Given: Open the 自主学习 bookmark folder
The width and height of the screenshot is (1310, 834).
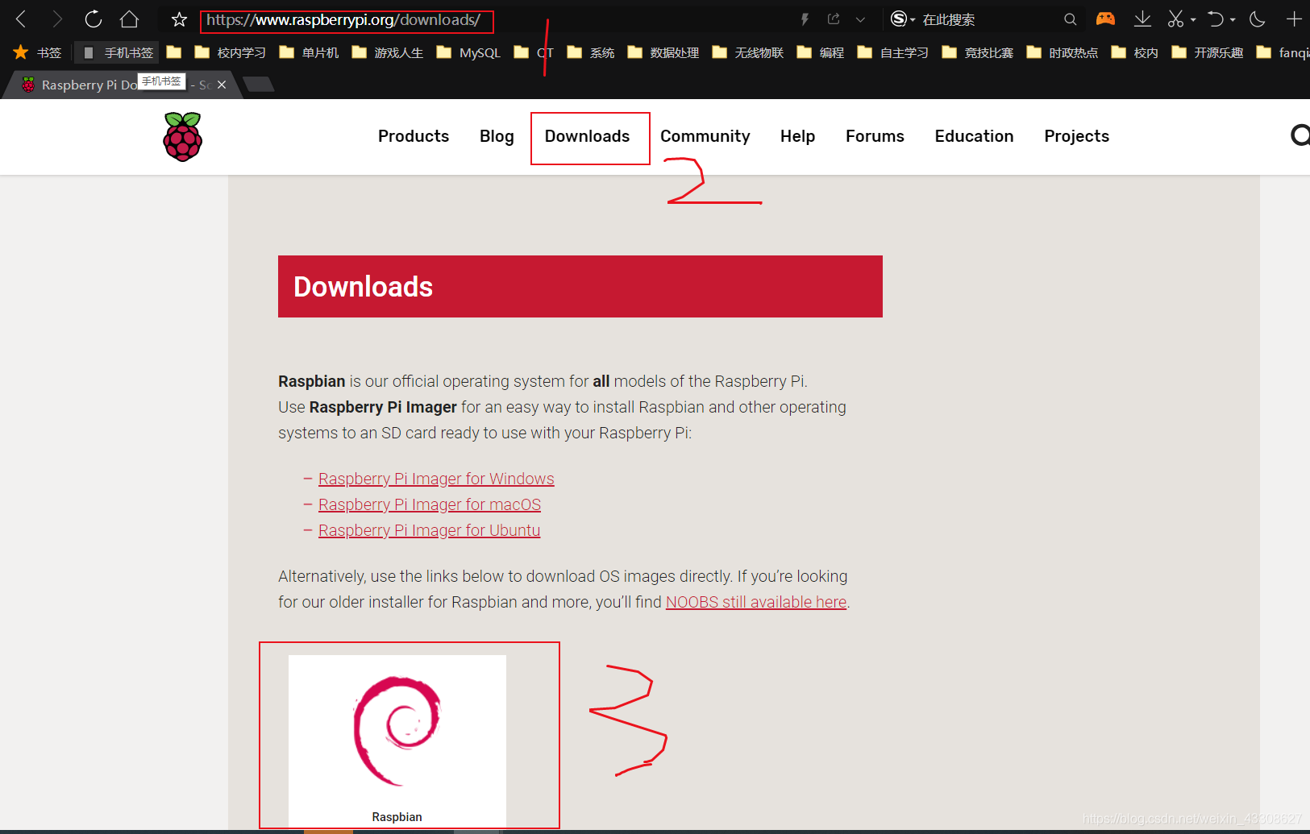Looking at the screenshot, I should point(893,52).
